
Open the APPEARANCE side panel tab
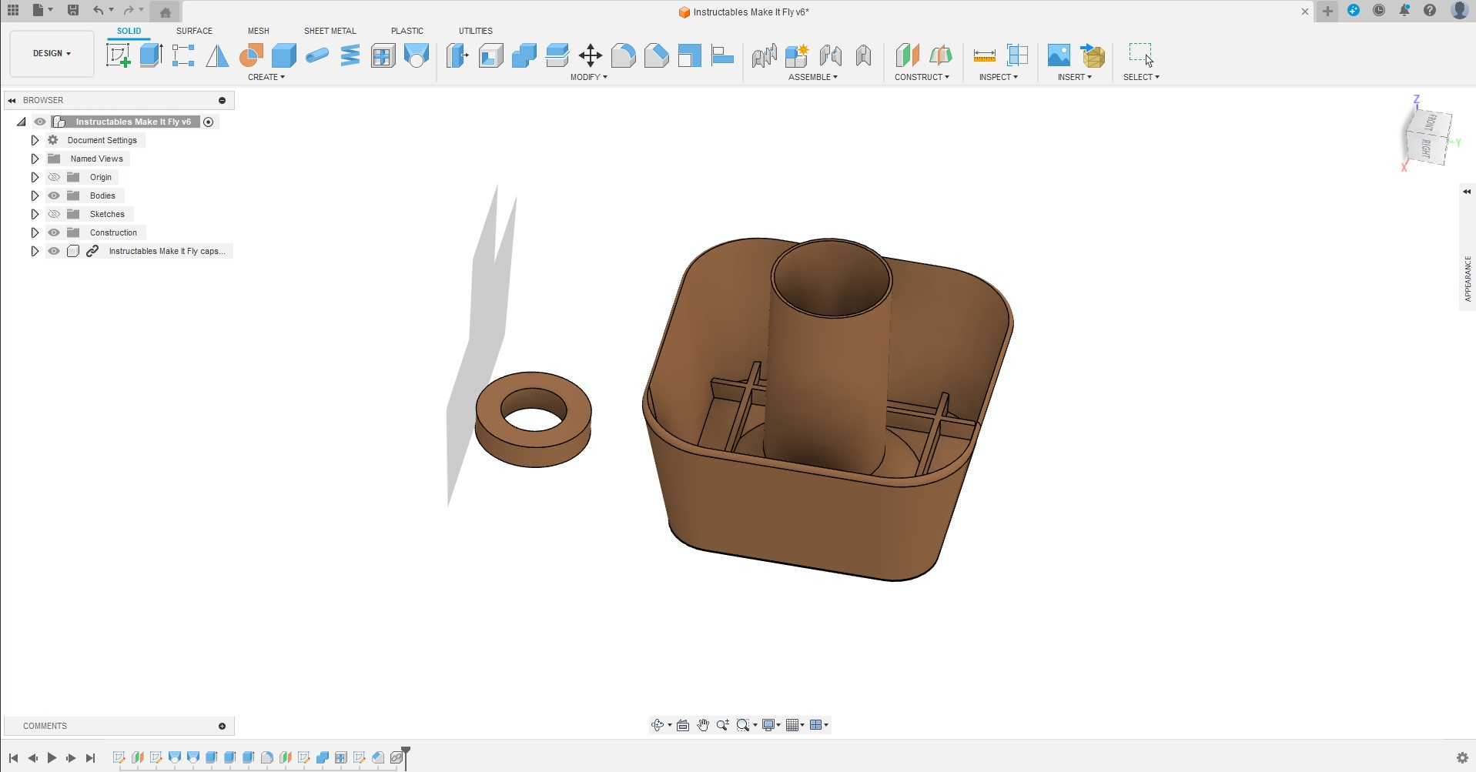pos(1468,279)
